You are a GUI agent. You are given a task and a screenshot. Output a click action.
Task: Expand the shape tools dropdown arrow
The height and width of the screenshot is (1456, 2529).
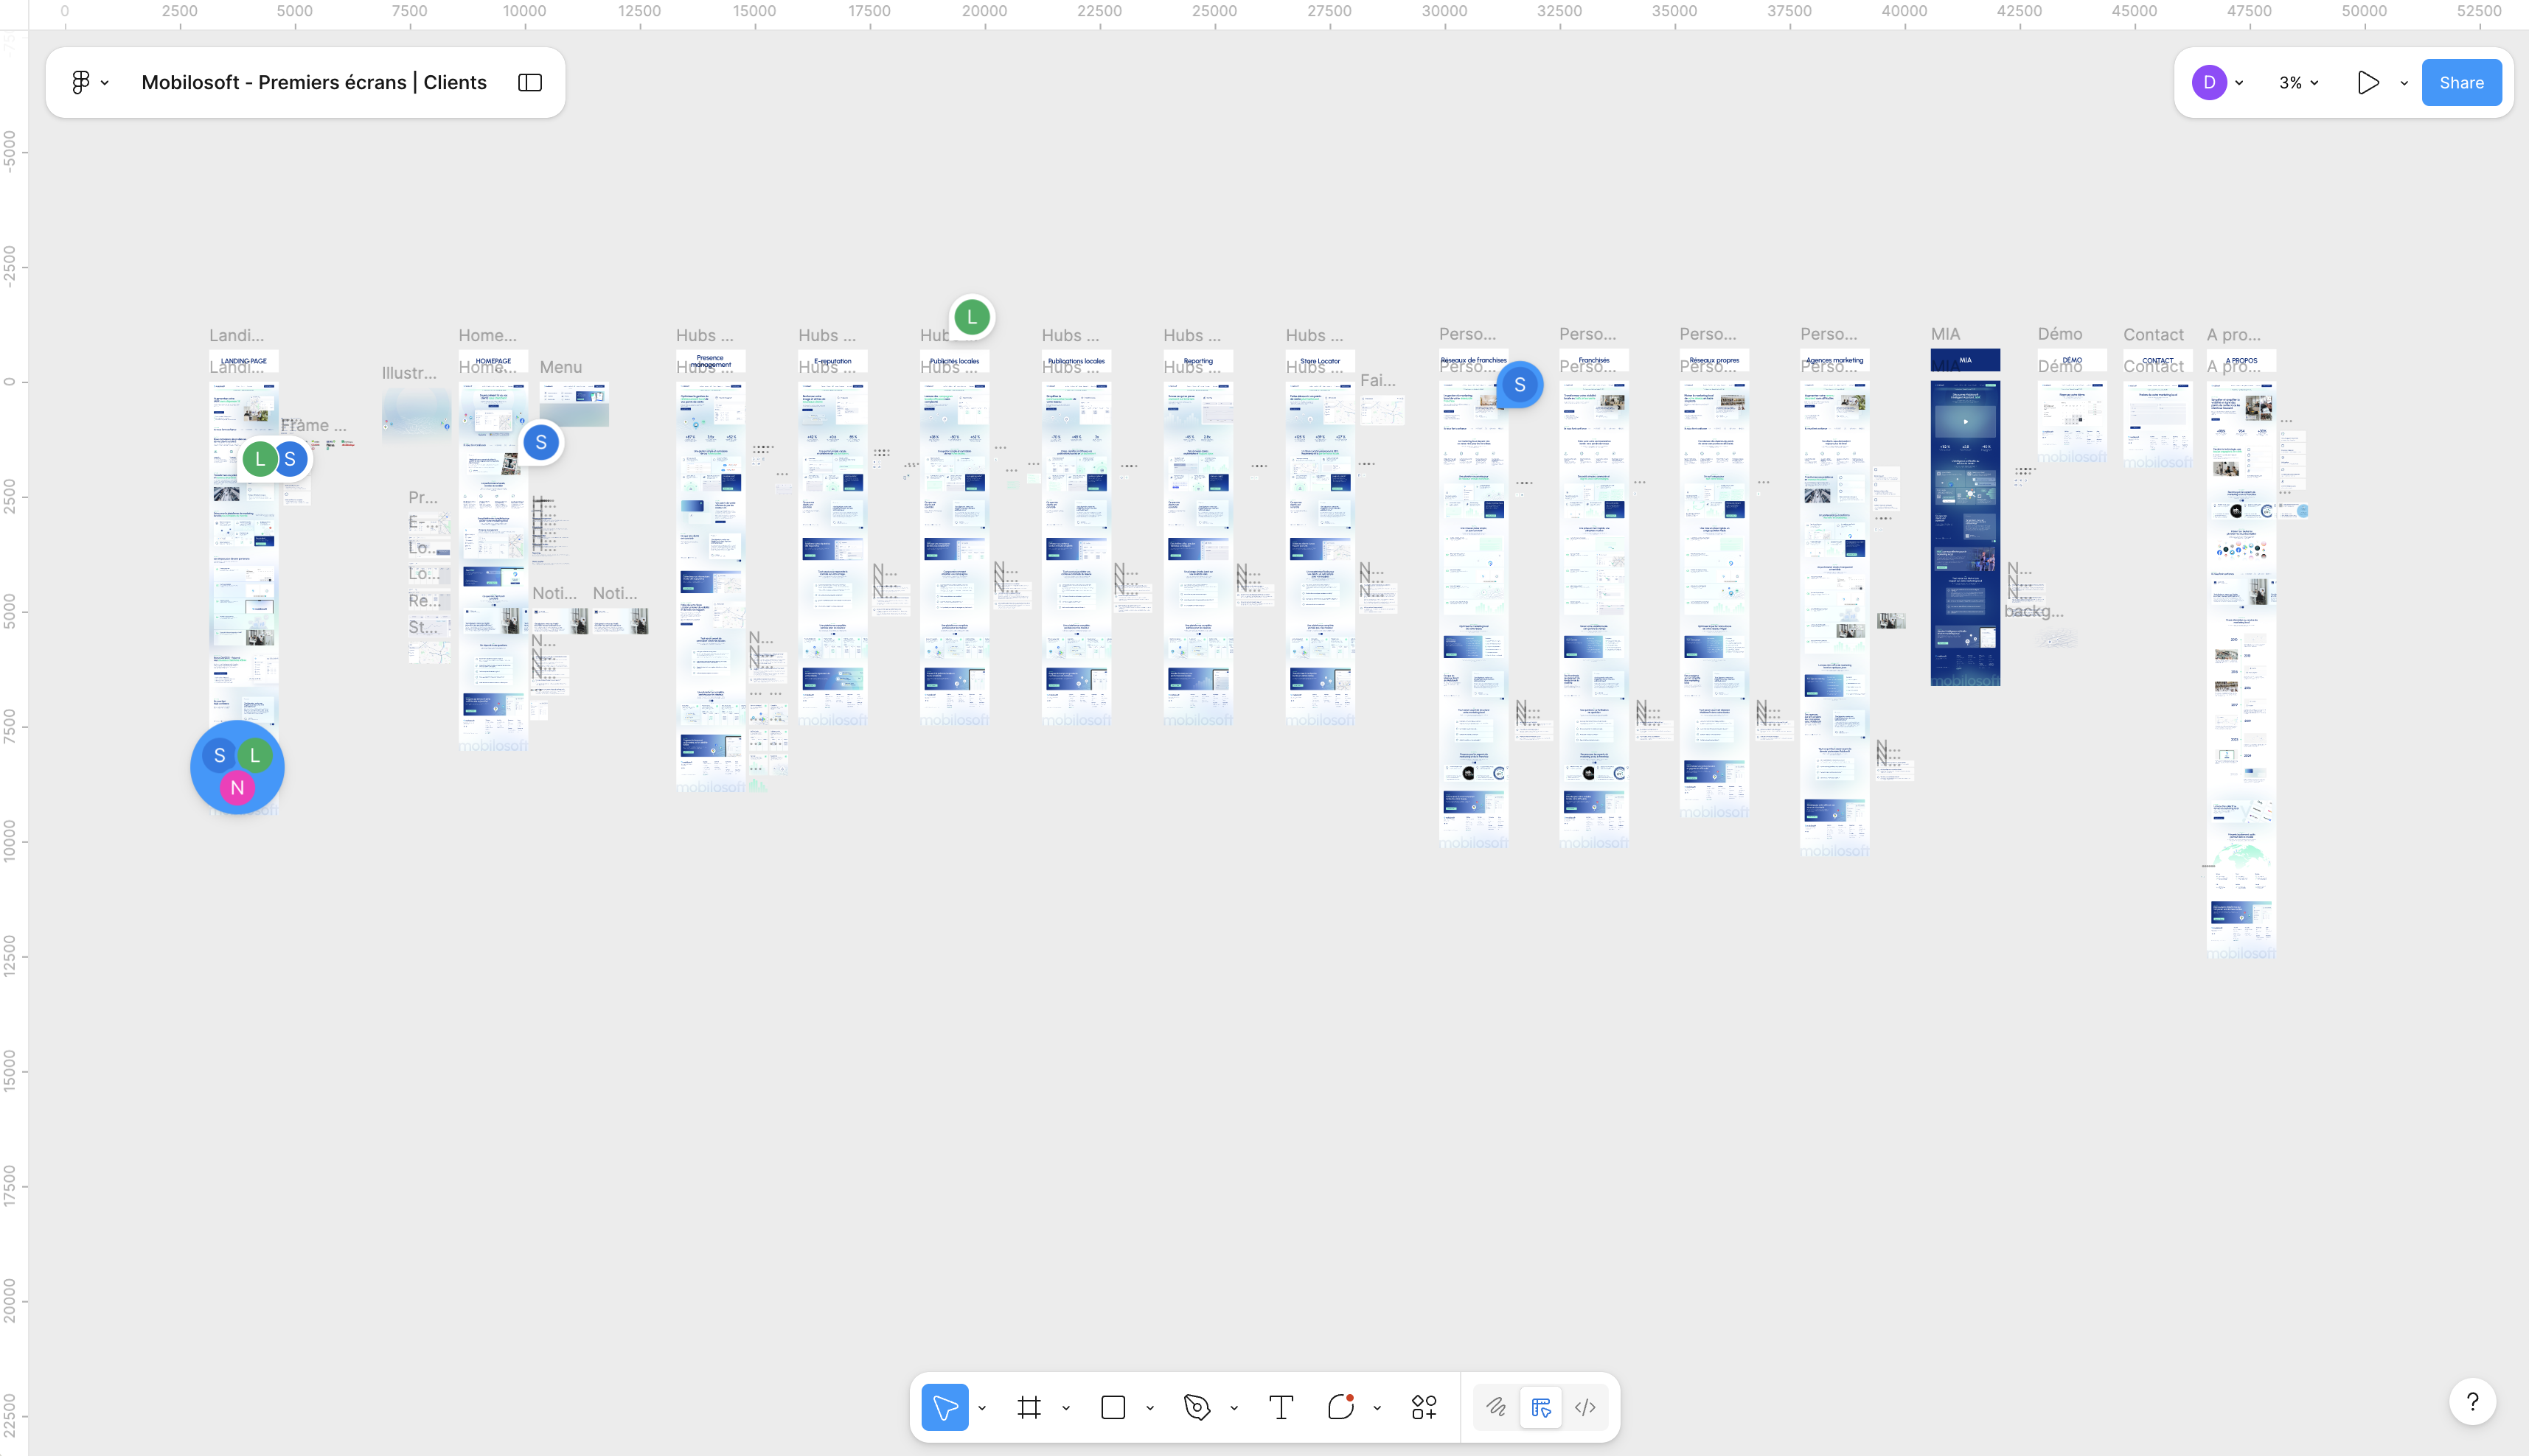[x=1150, y=1408]
